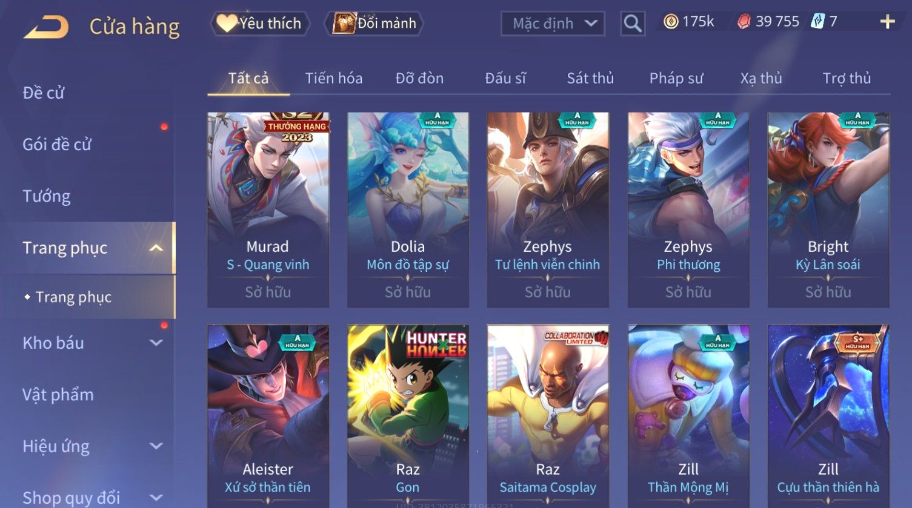The height and width of the screenshot is (508, 912).
Task: Expand the Kho báu sidebar section
Action: 156,343
